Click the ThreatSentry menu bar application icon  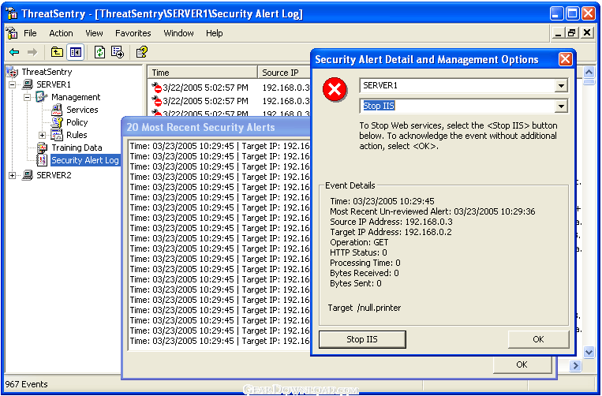pyautogui.click(x=12, y=33)
